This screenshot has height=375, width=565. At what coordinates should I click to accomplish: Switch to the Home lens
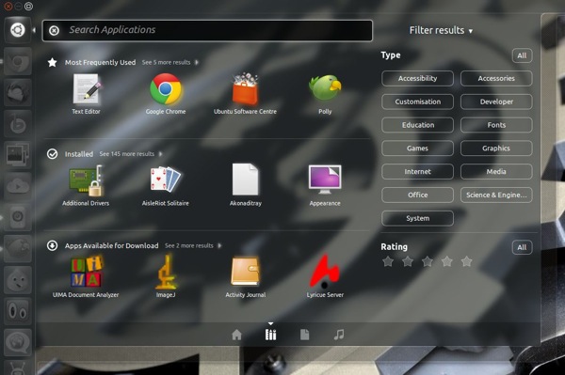coord(236,335)
